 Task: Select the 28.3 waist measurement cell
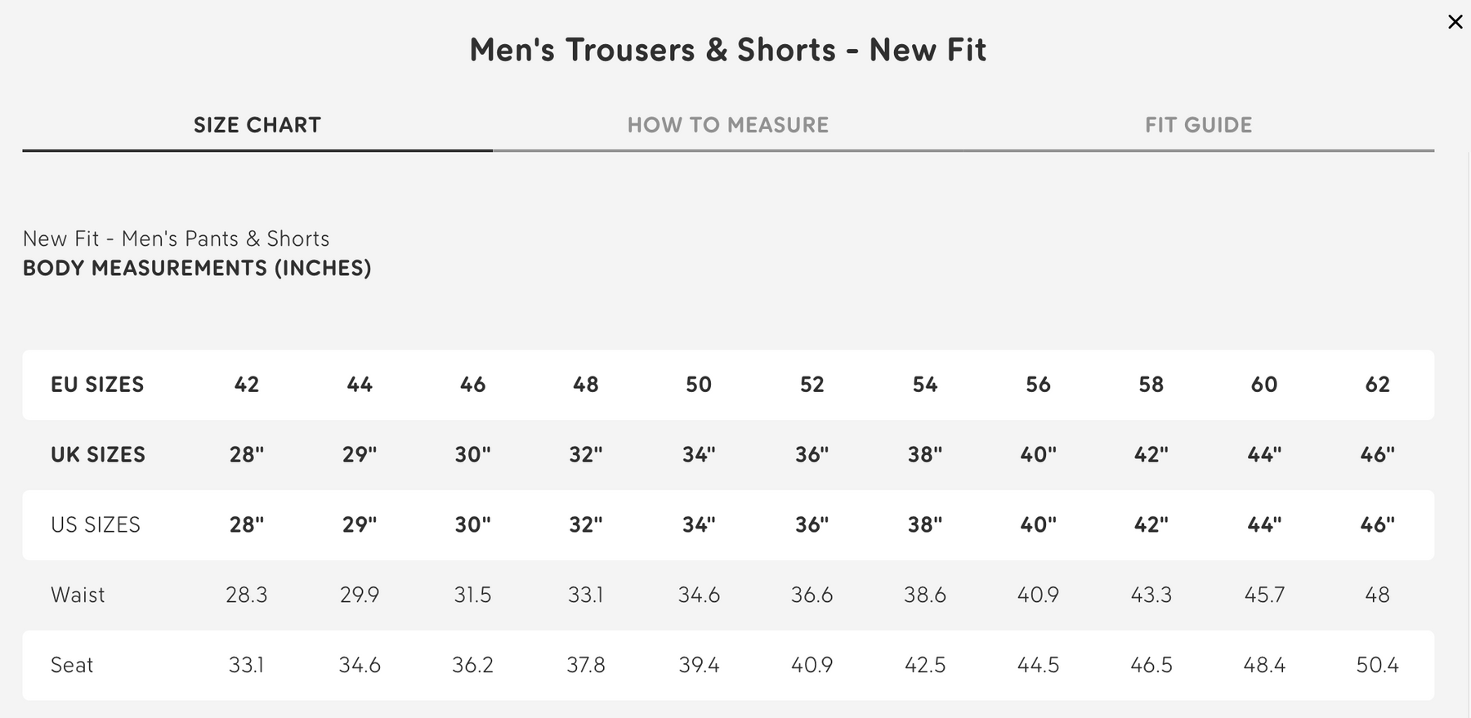tap(246, 595)
